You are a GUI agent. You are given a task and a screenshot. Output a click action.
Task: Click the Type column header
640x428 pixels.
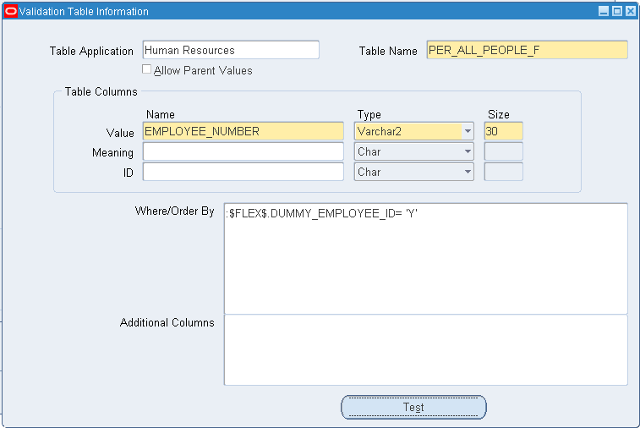[x=369, y=115]
